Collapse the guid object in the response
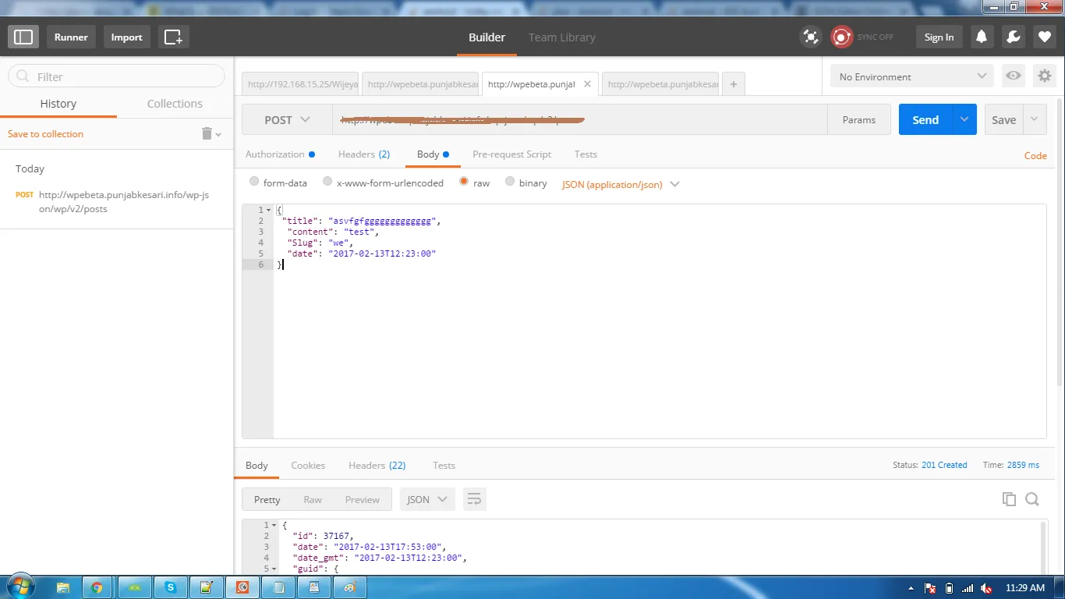1065x599 pixels. click(274, 569)
